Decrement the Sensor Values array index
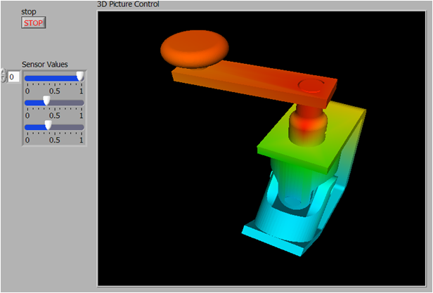The height and width of the screenshot is (293, 433). (x=4, y=79)
